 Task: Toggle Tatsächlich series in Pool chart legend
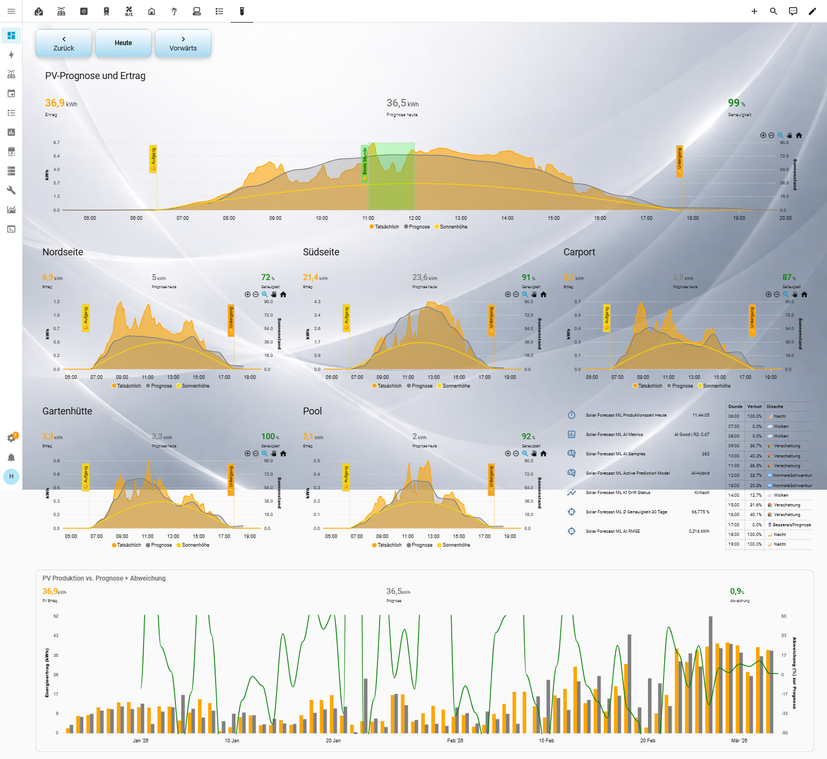pyautogui.click(x=387, y=545)
